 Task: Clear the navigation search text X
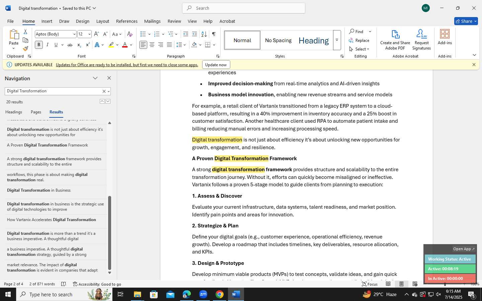point(104,91)
